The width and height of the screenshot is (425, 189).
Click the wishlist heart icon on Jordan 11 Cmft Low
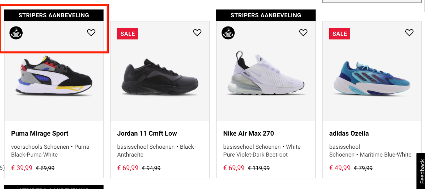(197, 32)
